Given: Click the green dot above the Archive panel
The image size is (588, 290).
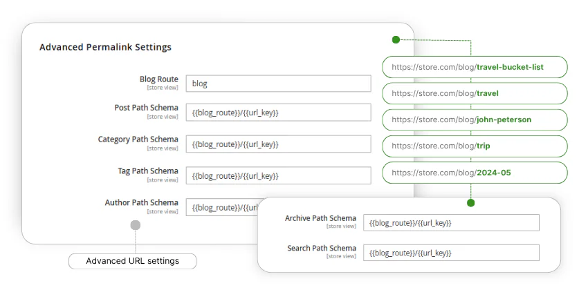Looking at the screenshot, I should coord(471,203).
